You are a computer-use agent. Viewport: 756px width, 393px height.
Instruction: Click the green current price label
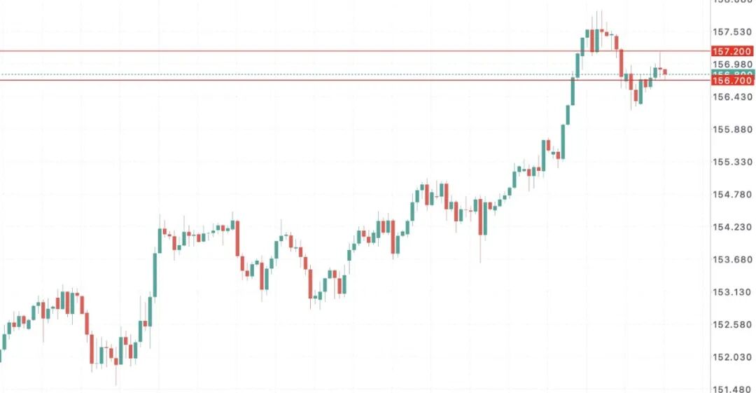(x=732, y=73)
